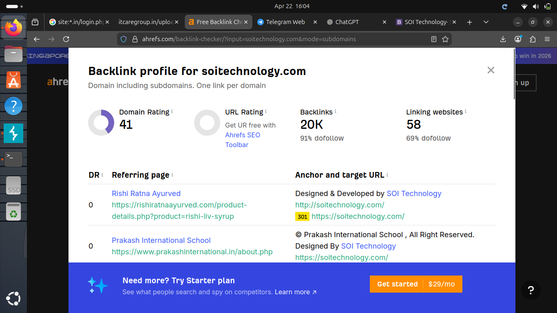
Task: Click the Activities indicator in the top bar
Action: point(15,7)
